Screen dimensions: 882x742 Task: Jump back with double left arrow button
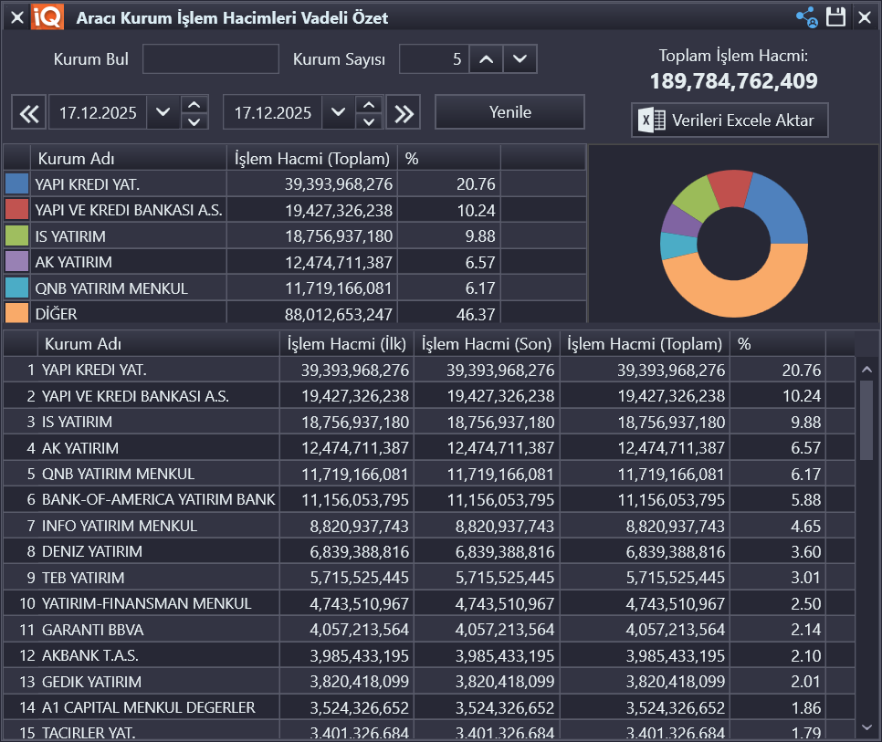click(x=29, y=113)
